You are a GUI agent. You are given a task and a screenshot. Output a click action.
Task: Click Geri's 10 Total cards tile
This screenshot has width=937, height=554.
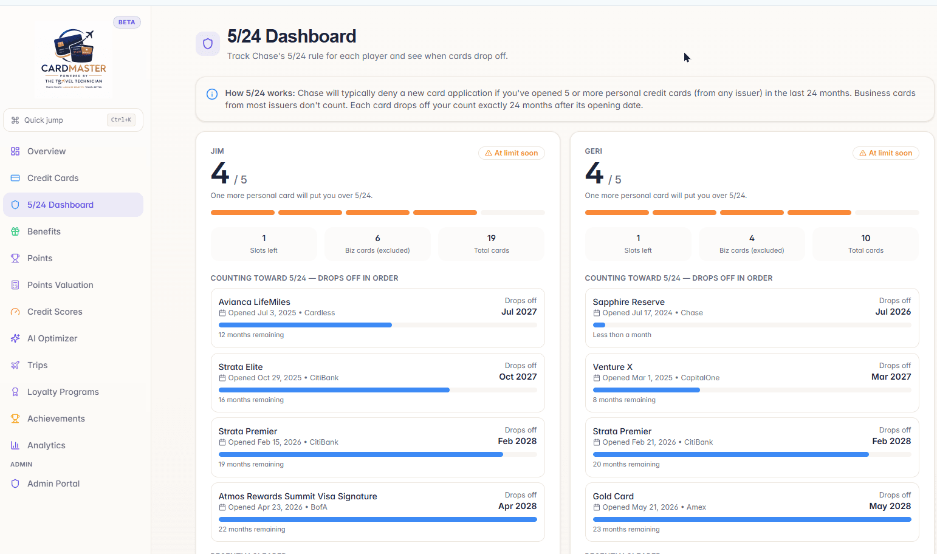click(x=865, y=244)
